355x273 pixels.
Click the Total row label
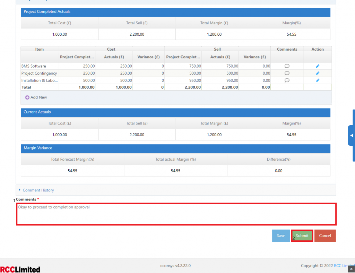26,87
